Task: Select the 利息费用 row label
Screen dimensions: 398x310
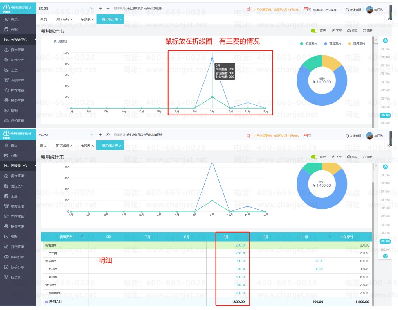Action: click(x=54, y=293)
